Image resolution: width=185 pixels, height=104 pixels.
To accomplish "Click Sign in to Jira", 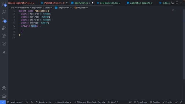I will (x=44, y=102).
